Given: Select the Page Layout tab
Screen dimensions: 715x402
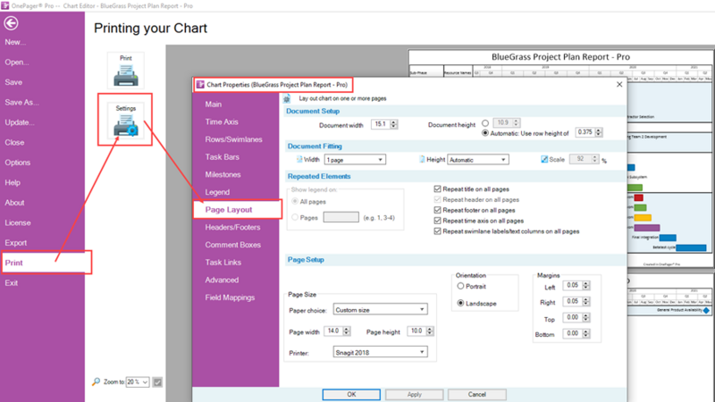Looking at the screenshot, I should pos(237,210).
